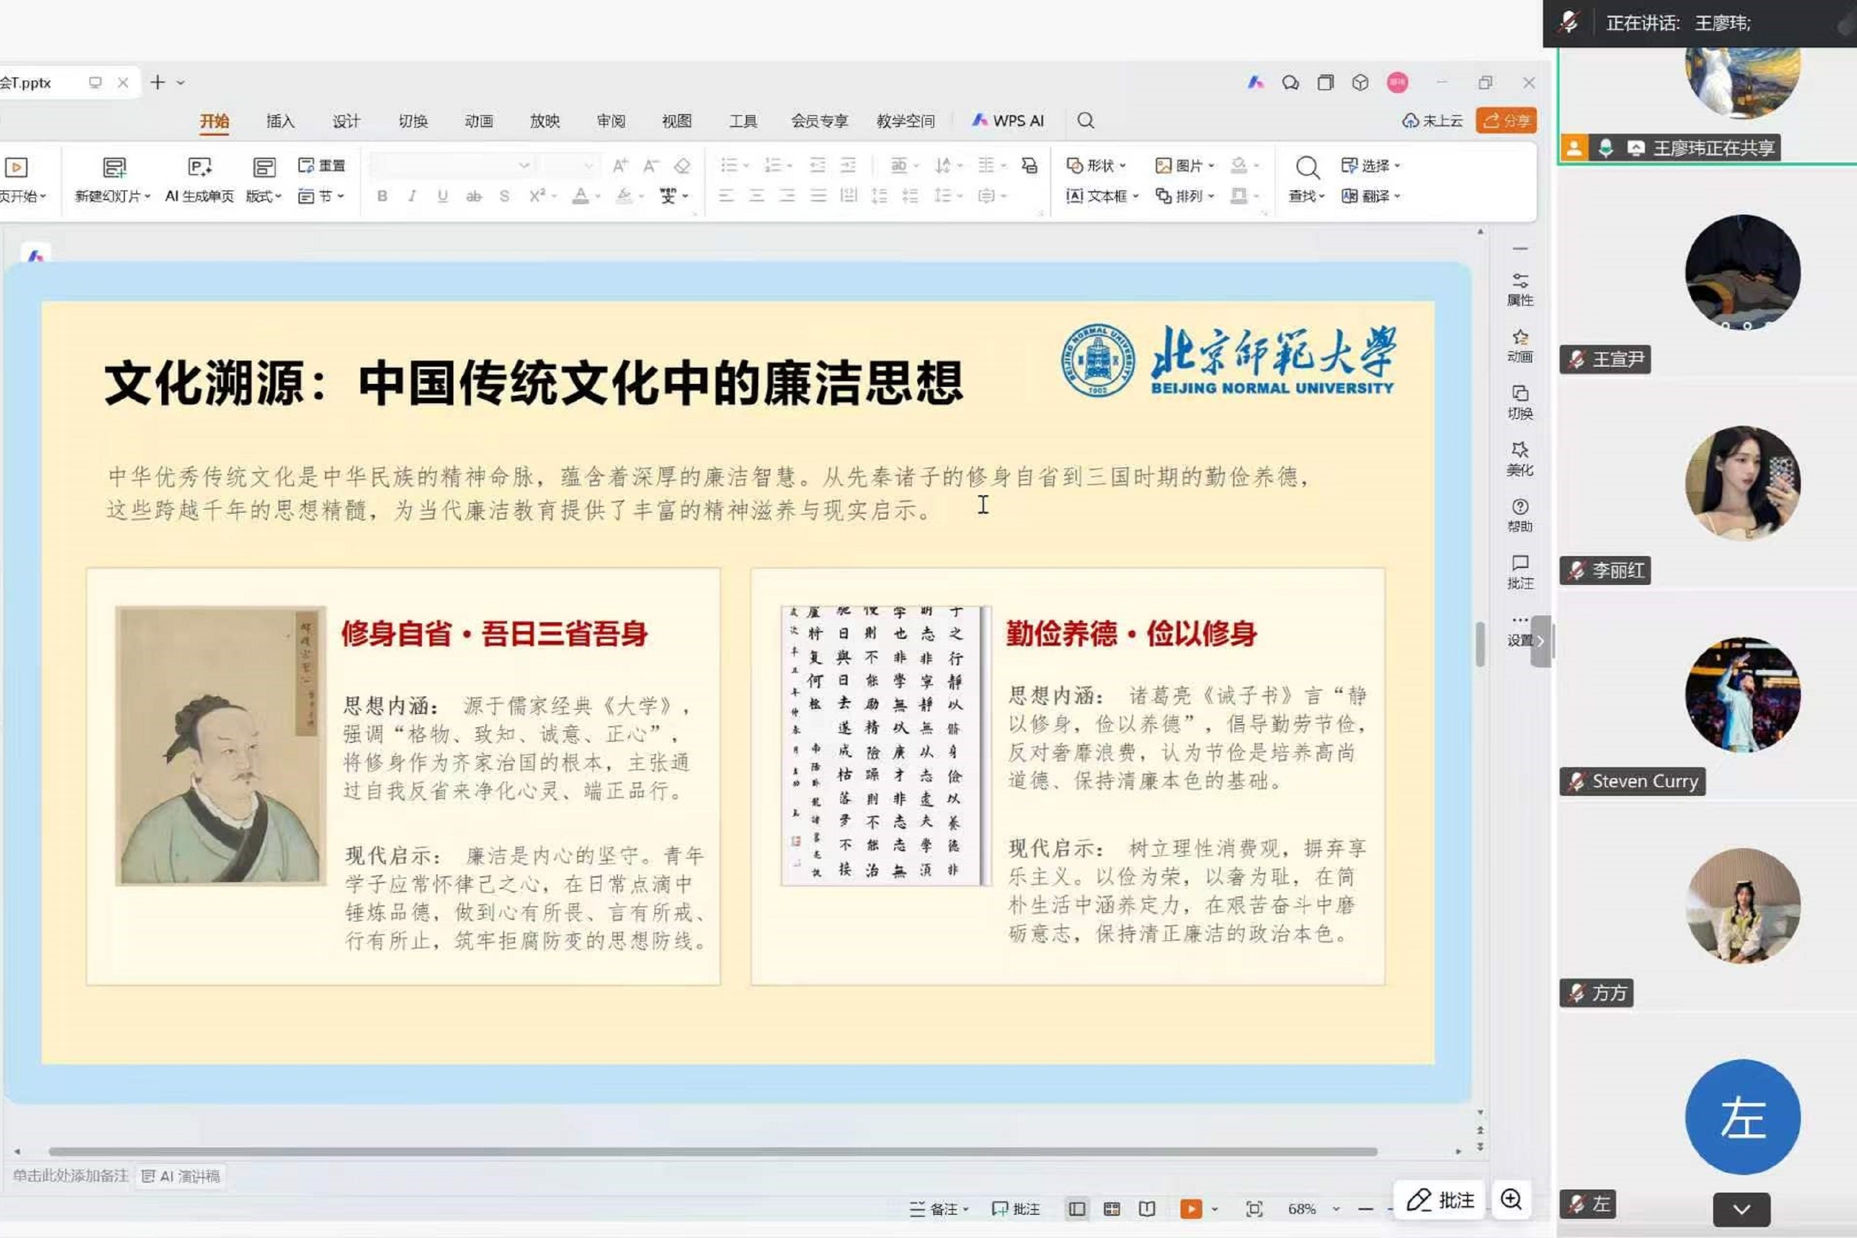
Task: Switch to normal view in status bar
Action: tap(1077, 1209)
